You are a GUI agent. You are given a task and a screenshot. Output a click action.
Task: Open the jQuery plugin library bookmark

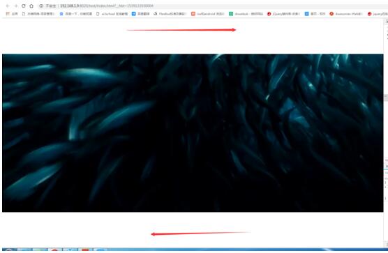coord(283,14)
